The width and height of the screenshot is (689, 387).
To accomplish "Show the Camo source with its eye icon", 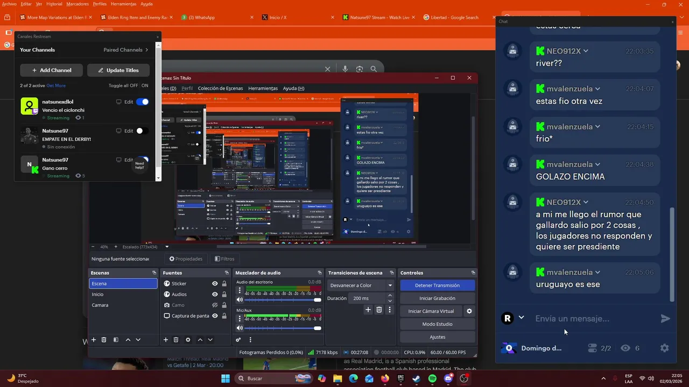I will click(x=215, y=305).
